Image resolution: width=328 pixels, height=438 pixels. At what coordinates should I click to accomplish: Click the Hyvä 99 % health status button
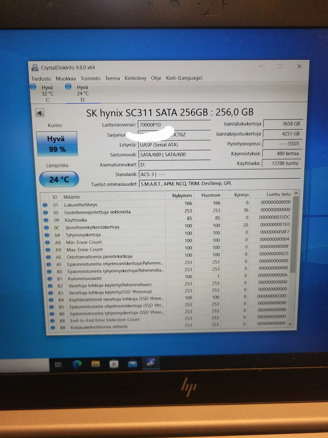tap(57, 144)
